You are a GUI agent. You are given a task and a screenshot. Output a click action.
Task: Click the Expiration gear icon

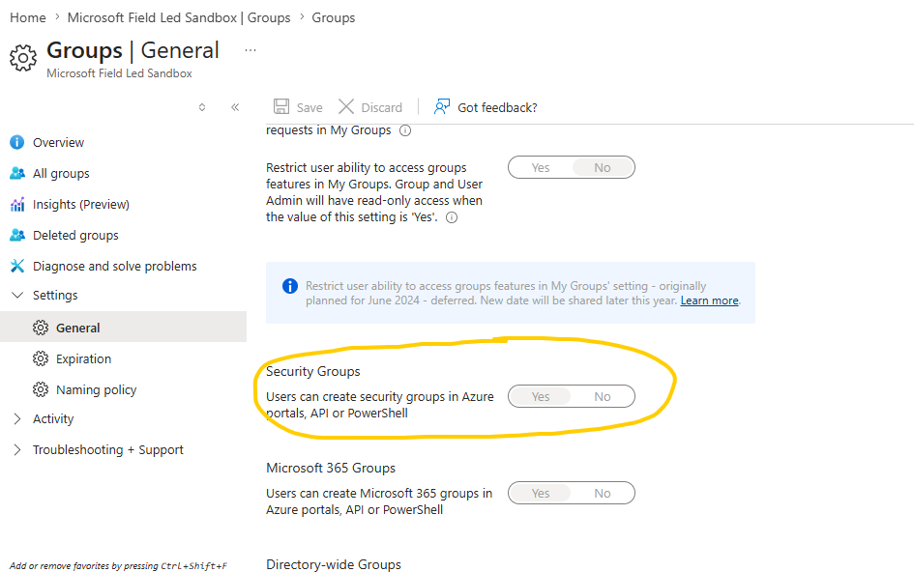click(x=41, y=358)
